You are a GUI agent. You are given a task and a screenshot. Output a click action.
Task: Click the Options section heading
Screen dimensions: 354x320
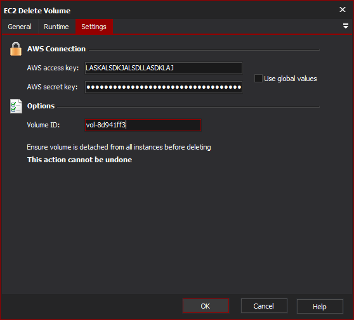click(x=41, y=106)
